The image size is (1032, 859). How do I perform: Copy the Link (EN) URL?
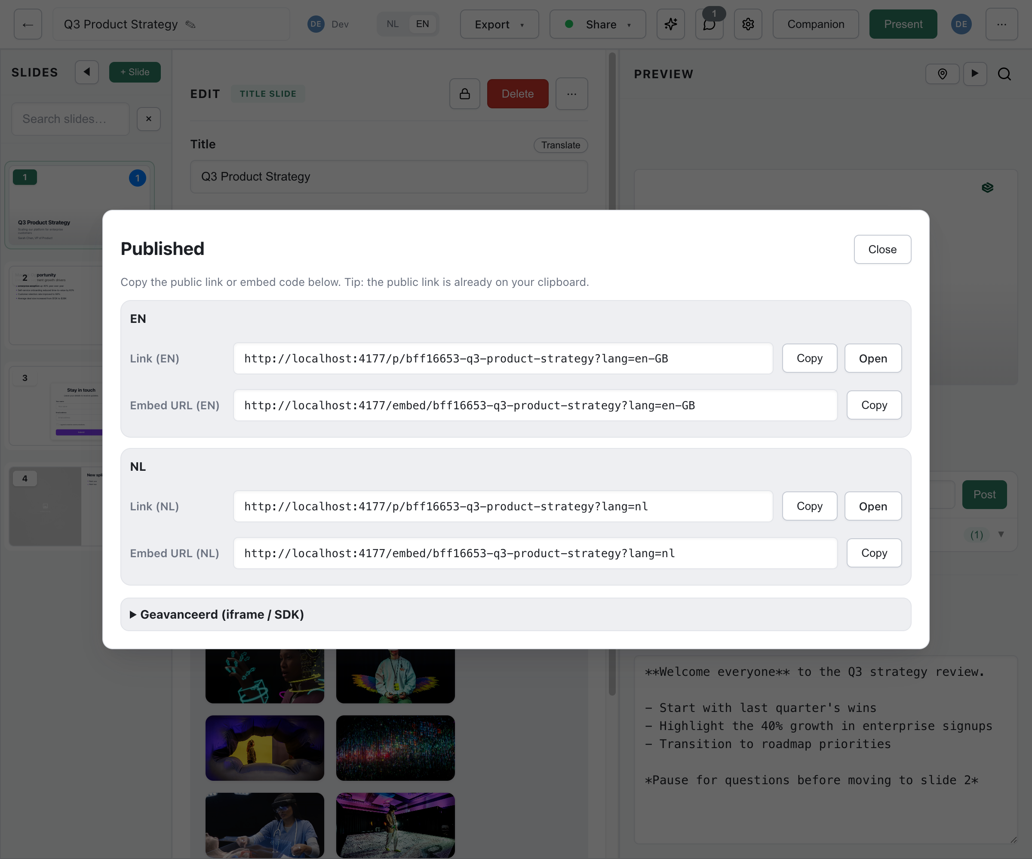809,358
